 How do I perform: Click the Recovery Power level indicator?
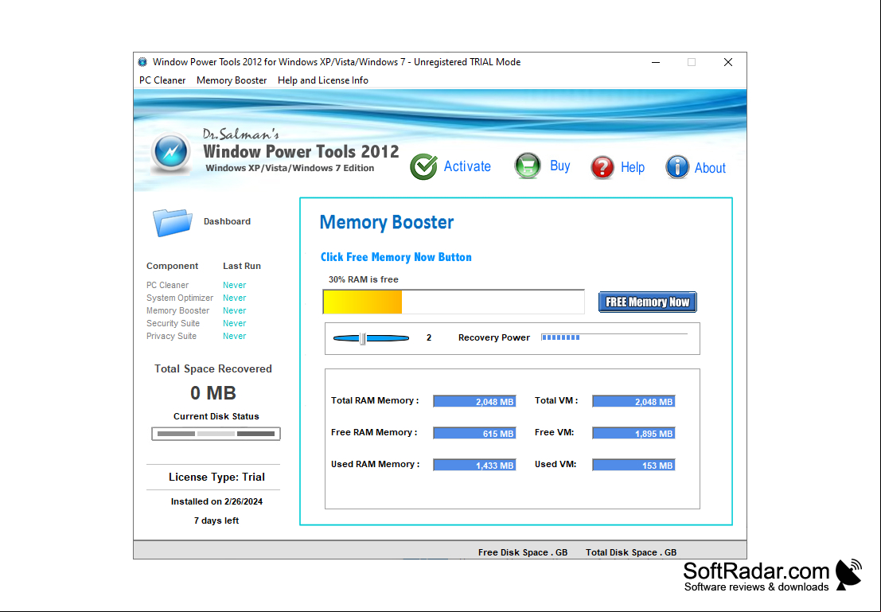point(614,337)
